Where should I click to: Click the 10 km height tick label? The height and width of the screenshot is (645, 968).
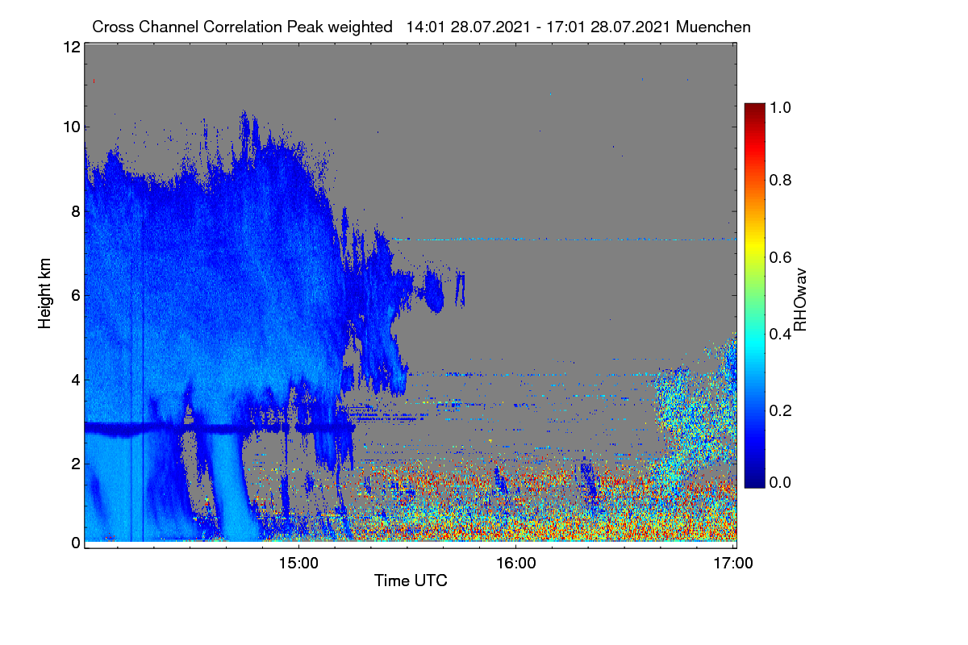71,127
